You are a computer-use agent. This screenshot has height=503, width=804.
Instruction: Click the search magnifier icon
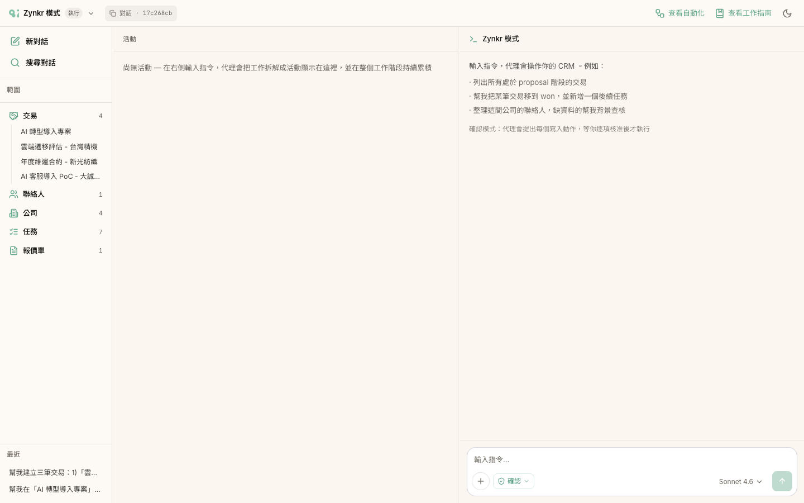click(15, 63)
